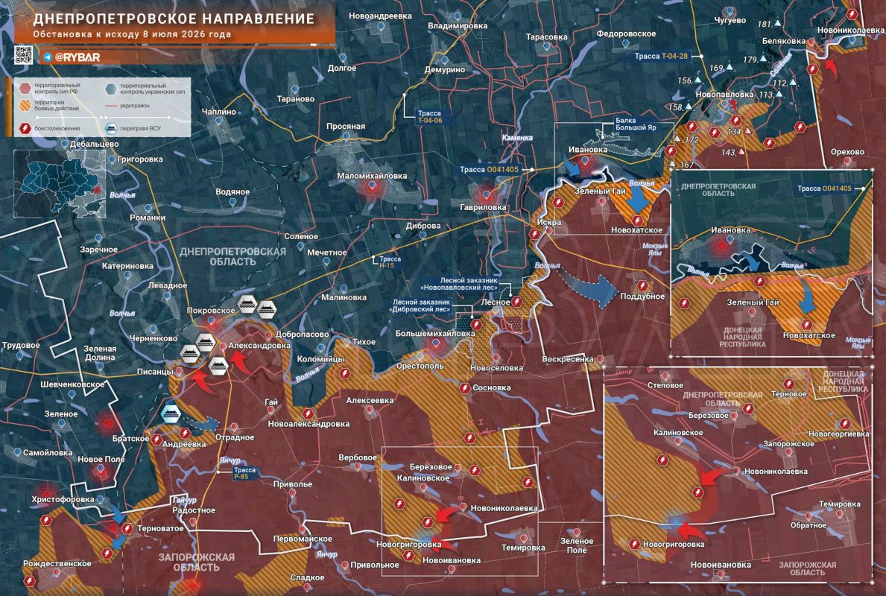This screenshot has width=886, height=596.
Task: Click the @RYBAR channel name
Action: 77,57
